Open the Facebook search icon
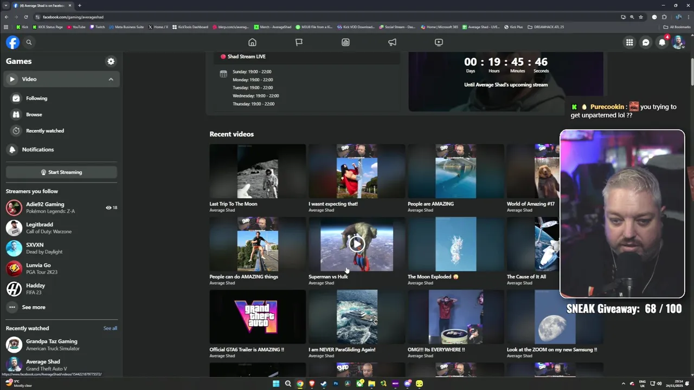 [x=29, y=42]
